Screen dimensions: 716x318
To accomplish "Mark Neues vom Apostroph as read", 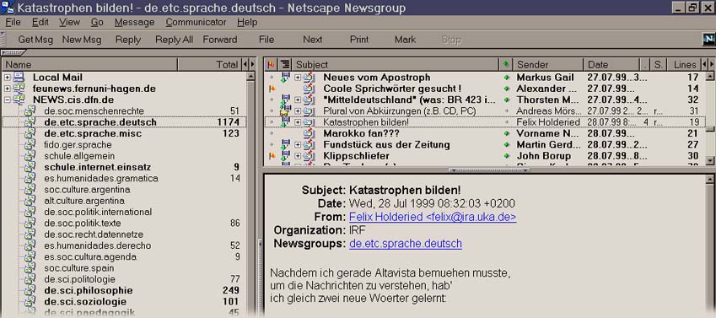I will click(x=506, y=78).
